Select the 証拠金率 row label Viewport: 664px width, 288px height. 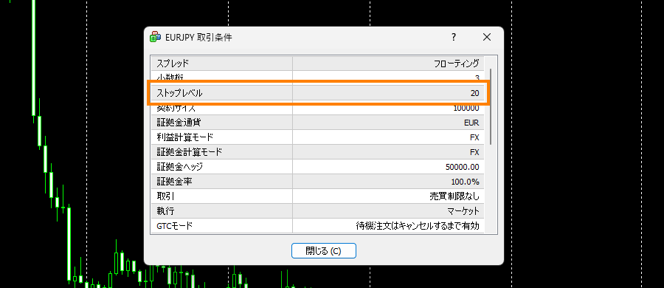click(175, 182)
